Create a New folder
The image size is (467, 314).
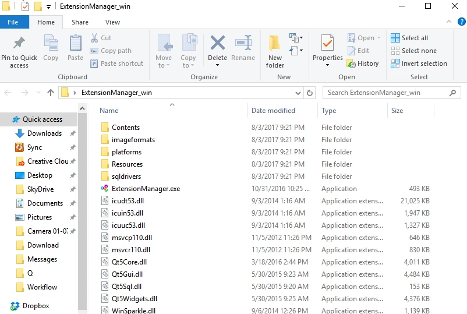[x=275, y=51]
